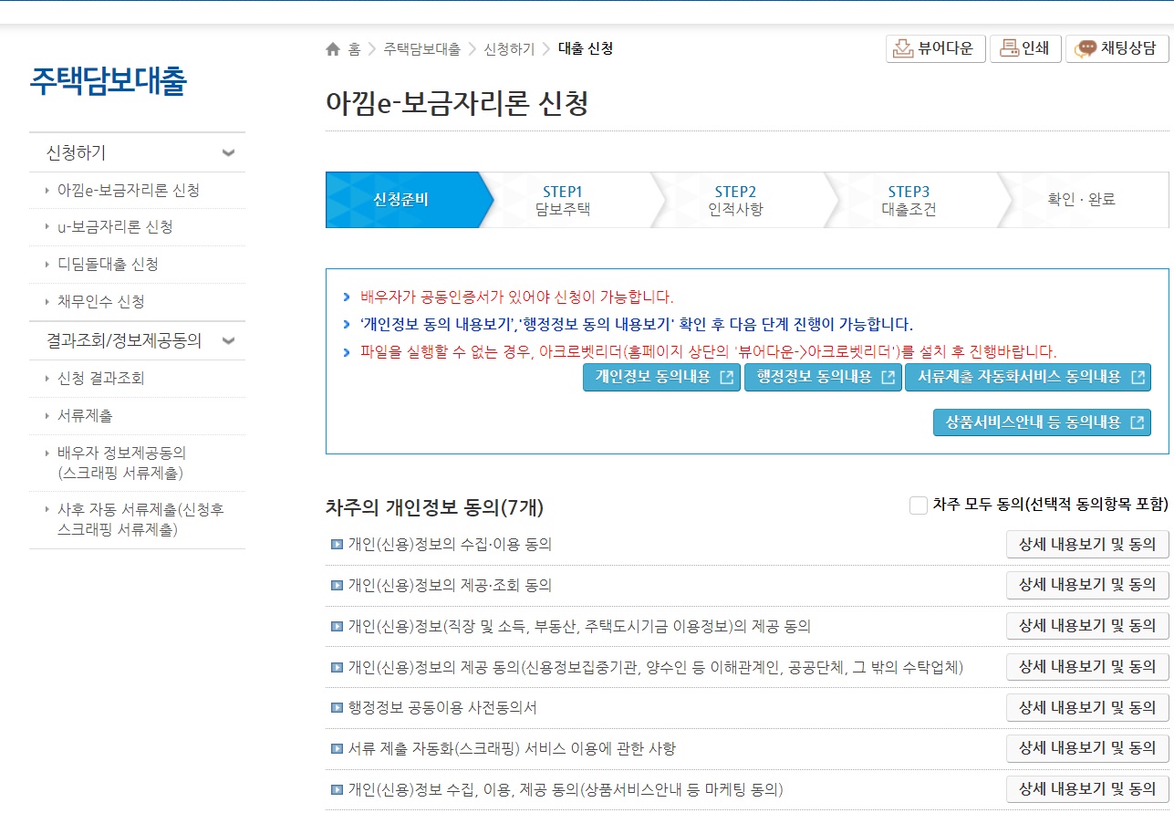
Task: Open 디딤돌대출 신청 in sidebar
Action: click(108, 265)
